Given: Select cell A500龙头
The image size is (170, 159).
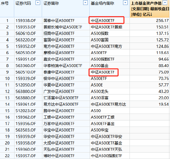Looking at the screenshot, I should 110,91.
